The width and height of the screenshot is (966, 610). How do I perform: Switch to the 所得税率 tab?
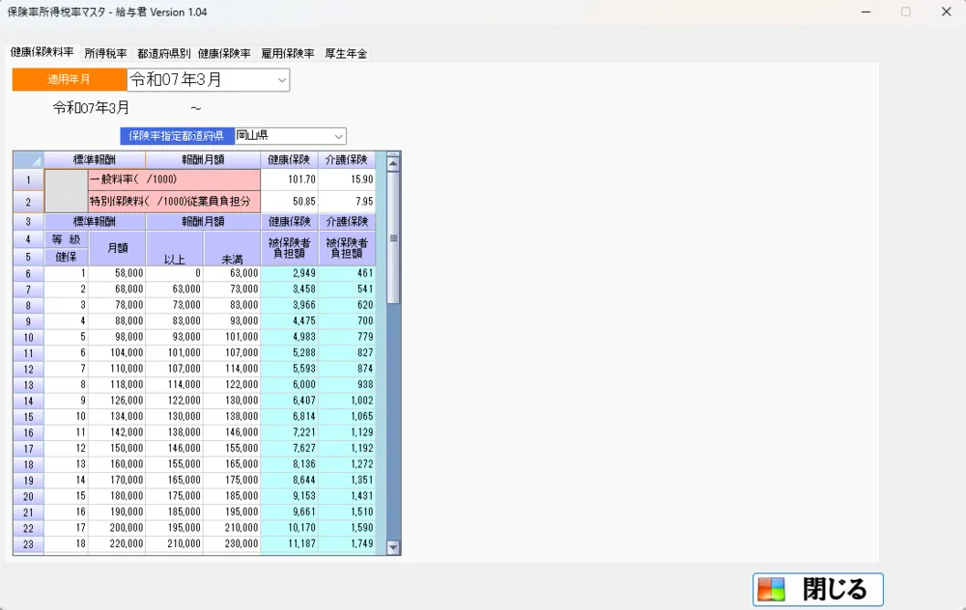click(x=105, y=54)
